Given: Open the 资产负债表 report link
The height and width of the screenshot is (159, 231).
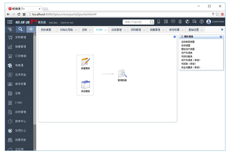Looking at the screenshot, I should 187,53.
